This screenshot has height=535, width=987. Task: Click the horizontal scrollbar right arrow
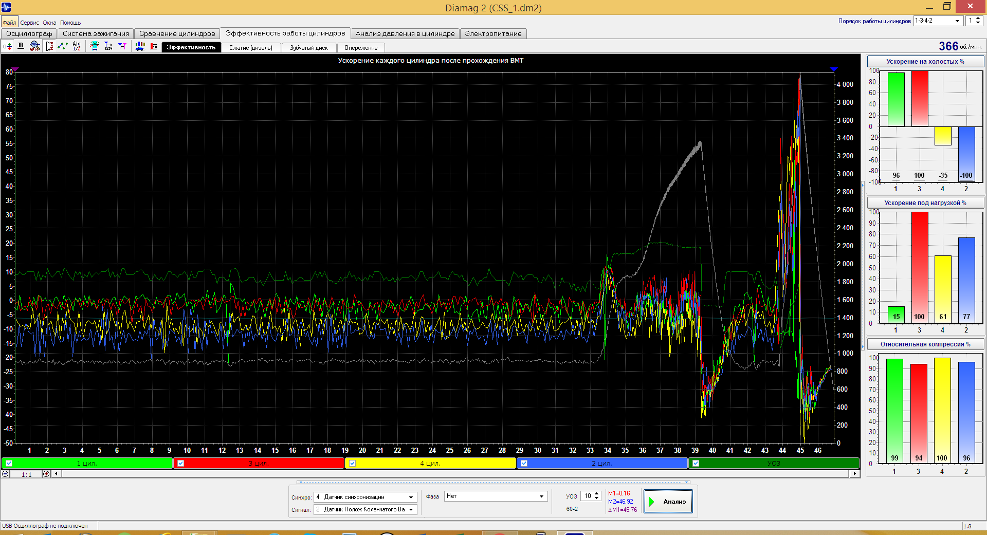854,474
